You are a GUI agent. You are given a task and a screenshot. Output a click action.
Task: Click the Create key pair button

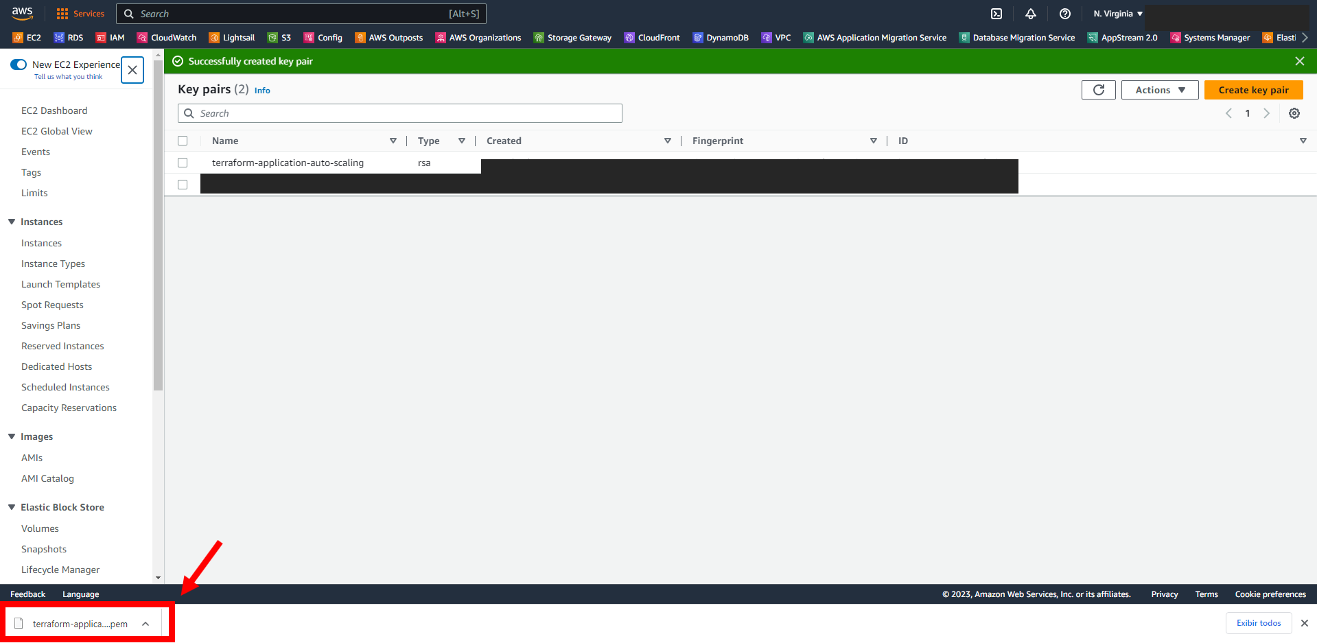[x=1253, y=90]
